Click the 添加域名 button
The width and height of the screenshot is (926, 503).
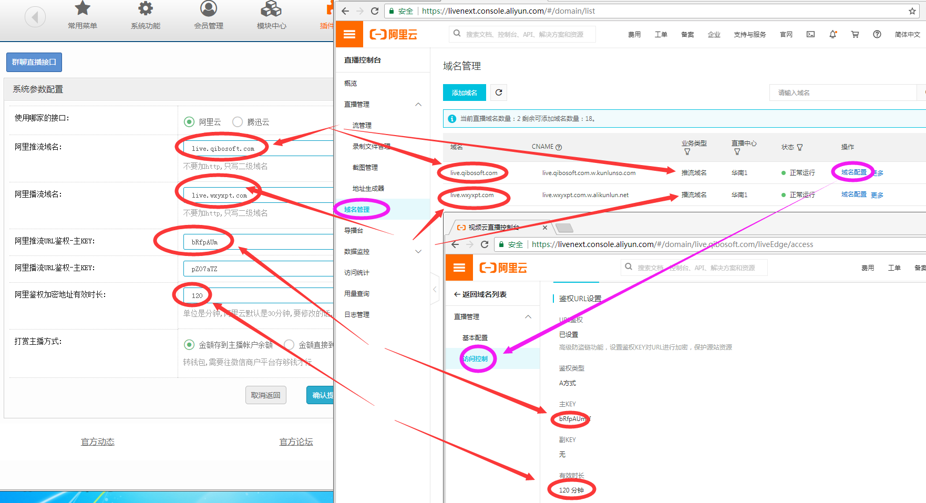click(x=464, y=93)
